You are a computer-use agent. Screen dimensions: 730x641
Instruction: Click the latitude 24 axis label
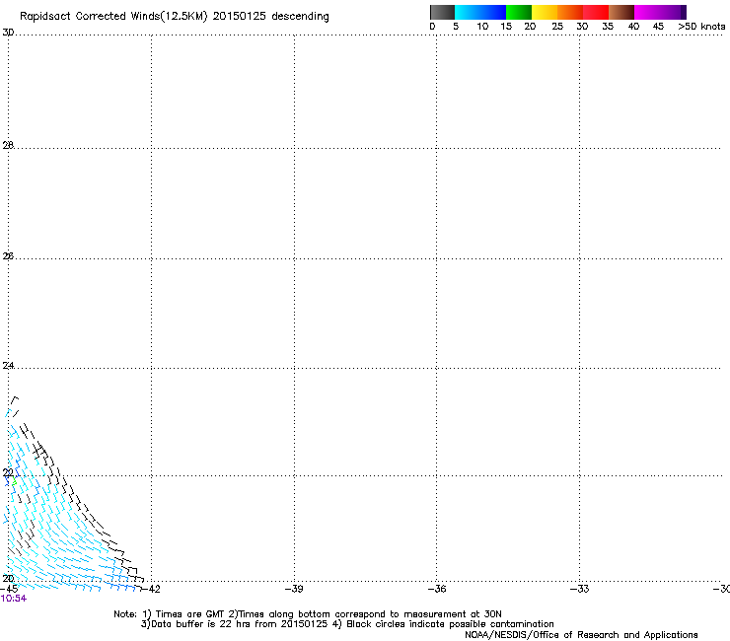8,366
